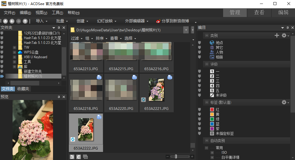The height and width of the screenshot is (160, 295).
Task: Select the 植树照片(1) folder in tree
Action: pos(33,76)
